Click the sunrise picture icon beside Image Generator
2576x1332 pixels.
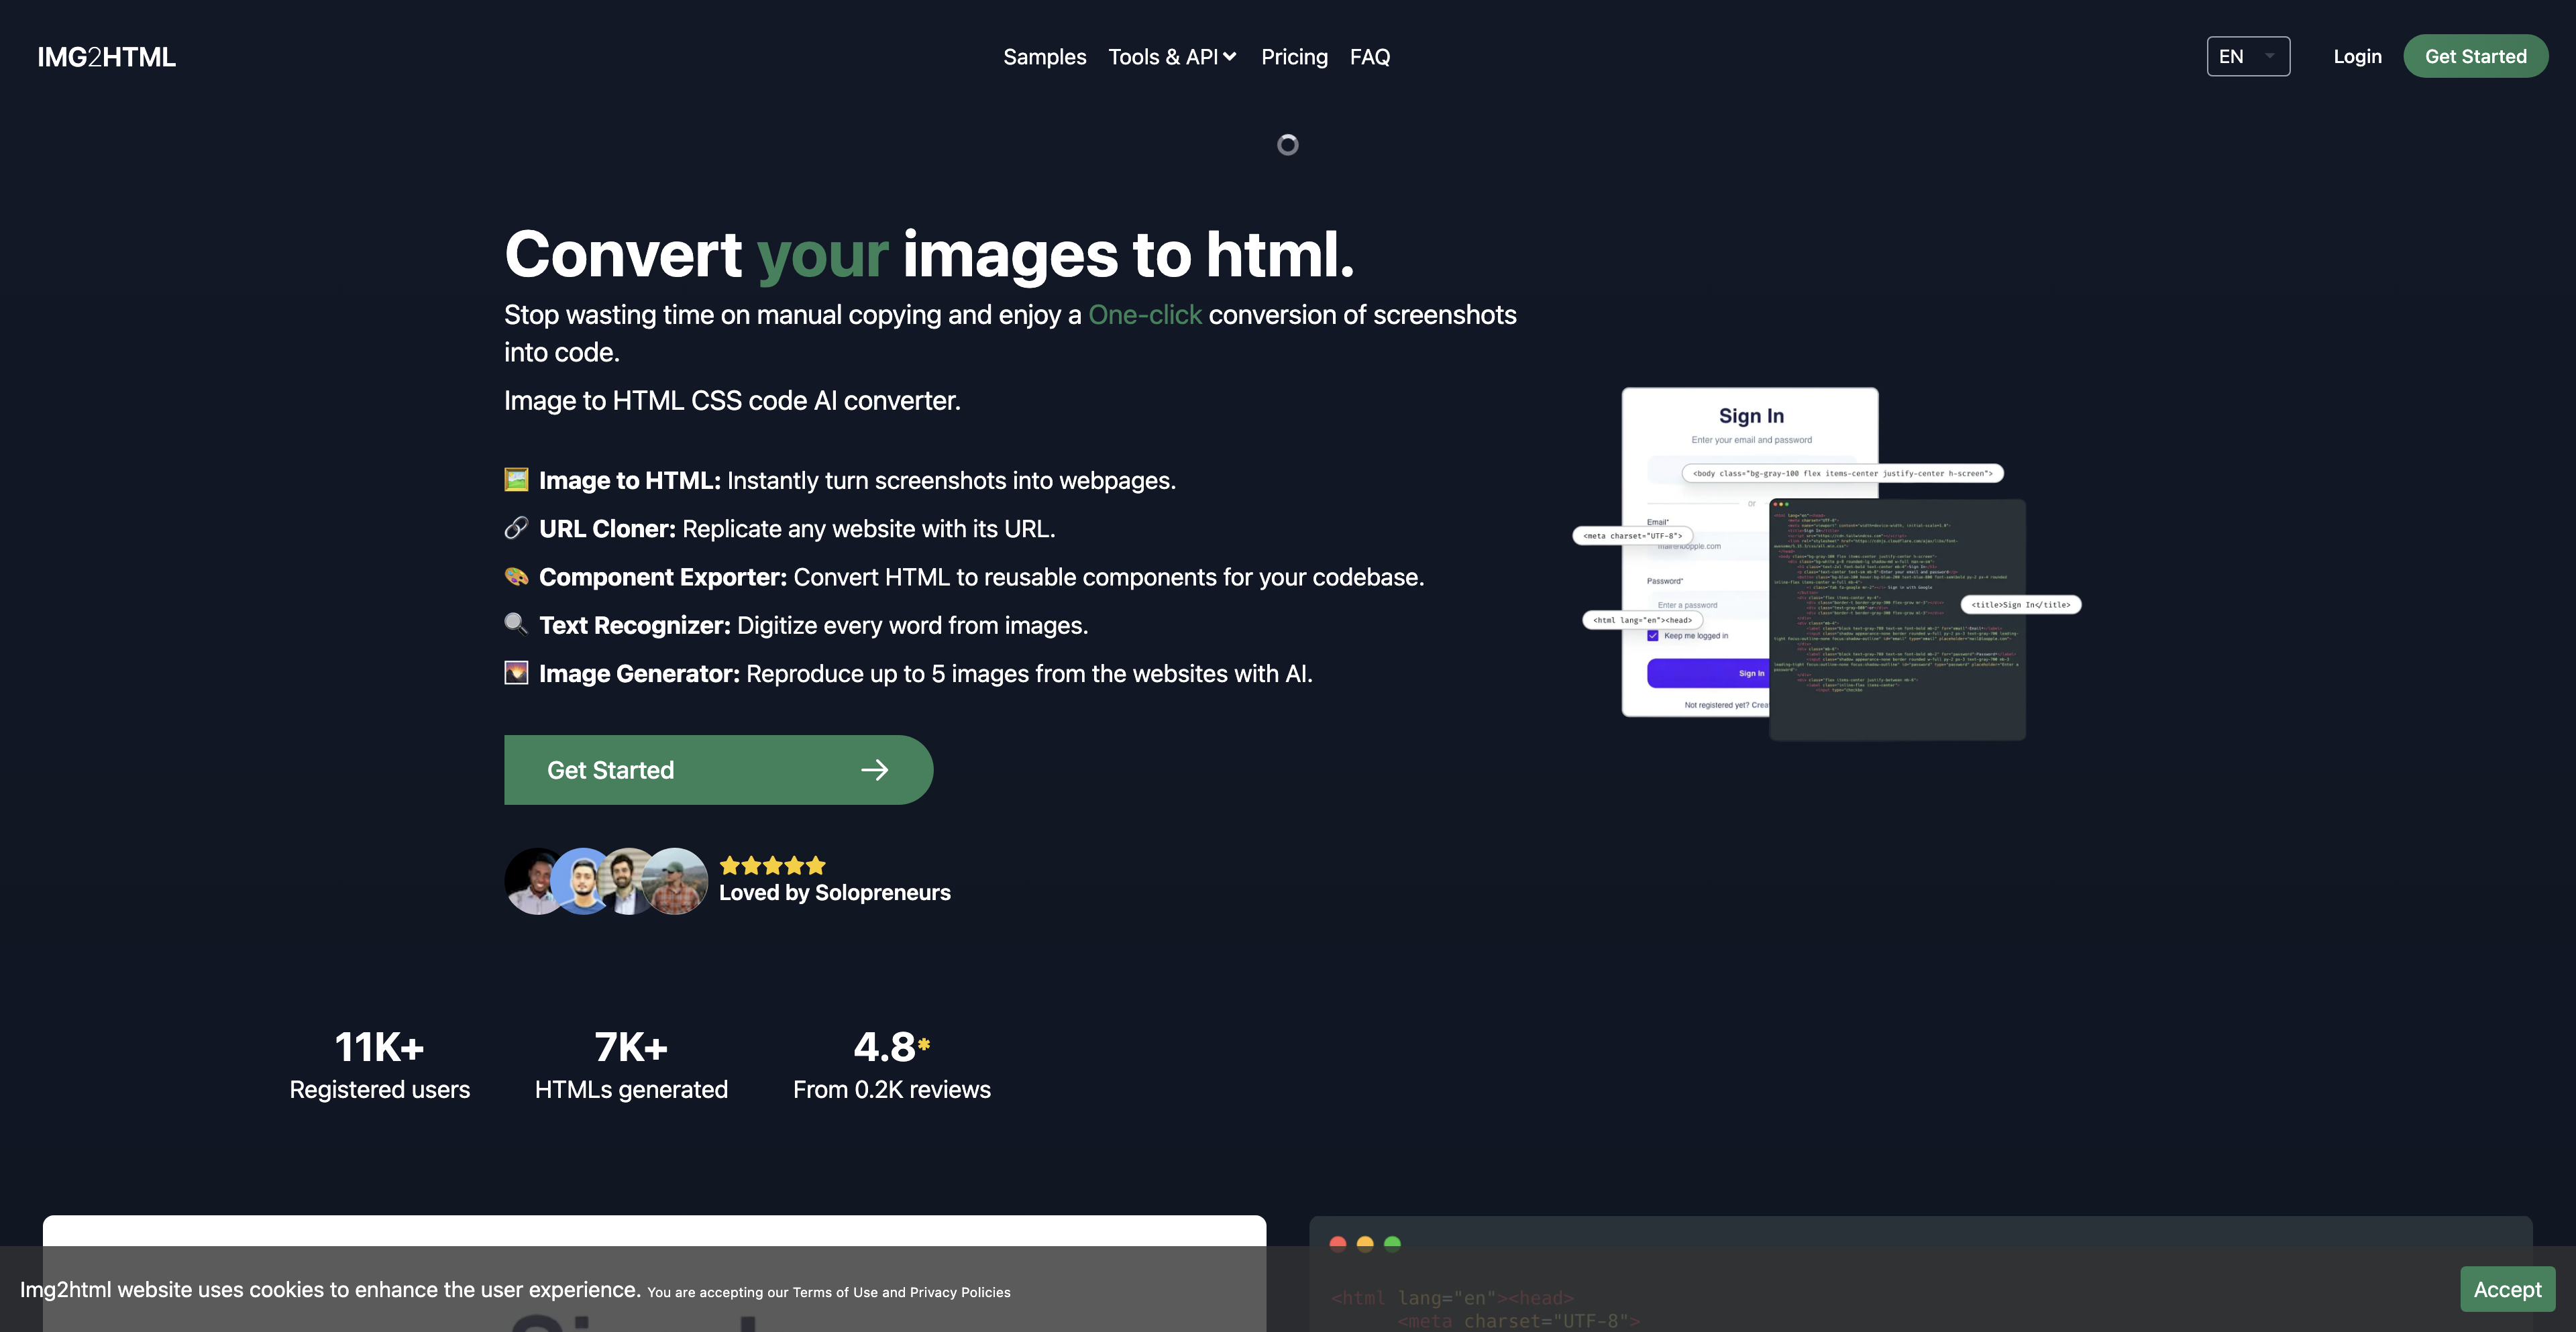[x=516, y=673]
